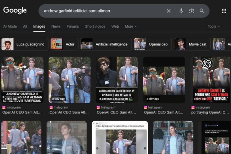
Task: Open the News tab
Action: pyautogui.click(x=56, y=27)
